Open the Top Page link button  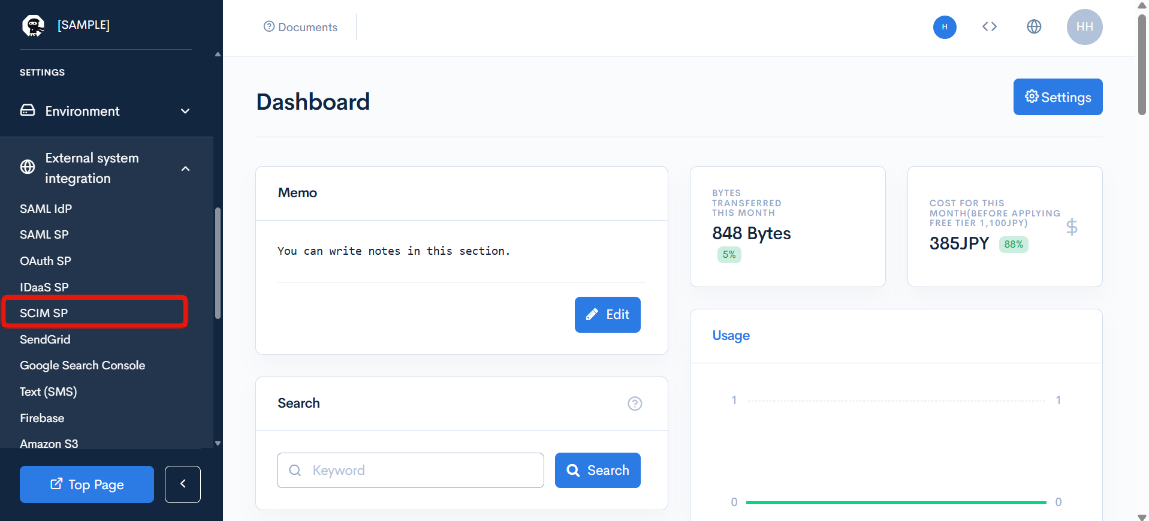click(87, 484)
